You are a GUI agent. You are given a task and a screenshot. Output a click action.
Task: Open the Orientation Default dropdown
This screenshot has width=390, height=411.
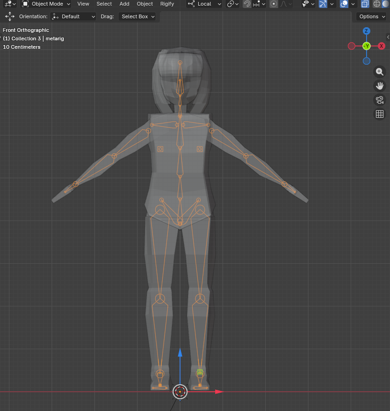73,16
